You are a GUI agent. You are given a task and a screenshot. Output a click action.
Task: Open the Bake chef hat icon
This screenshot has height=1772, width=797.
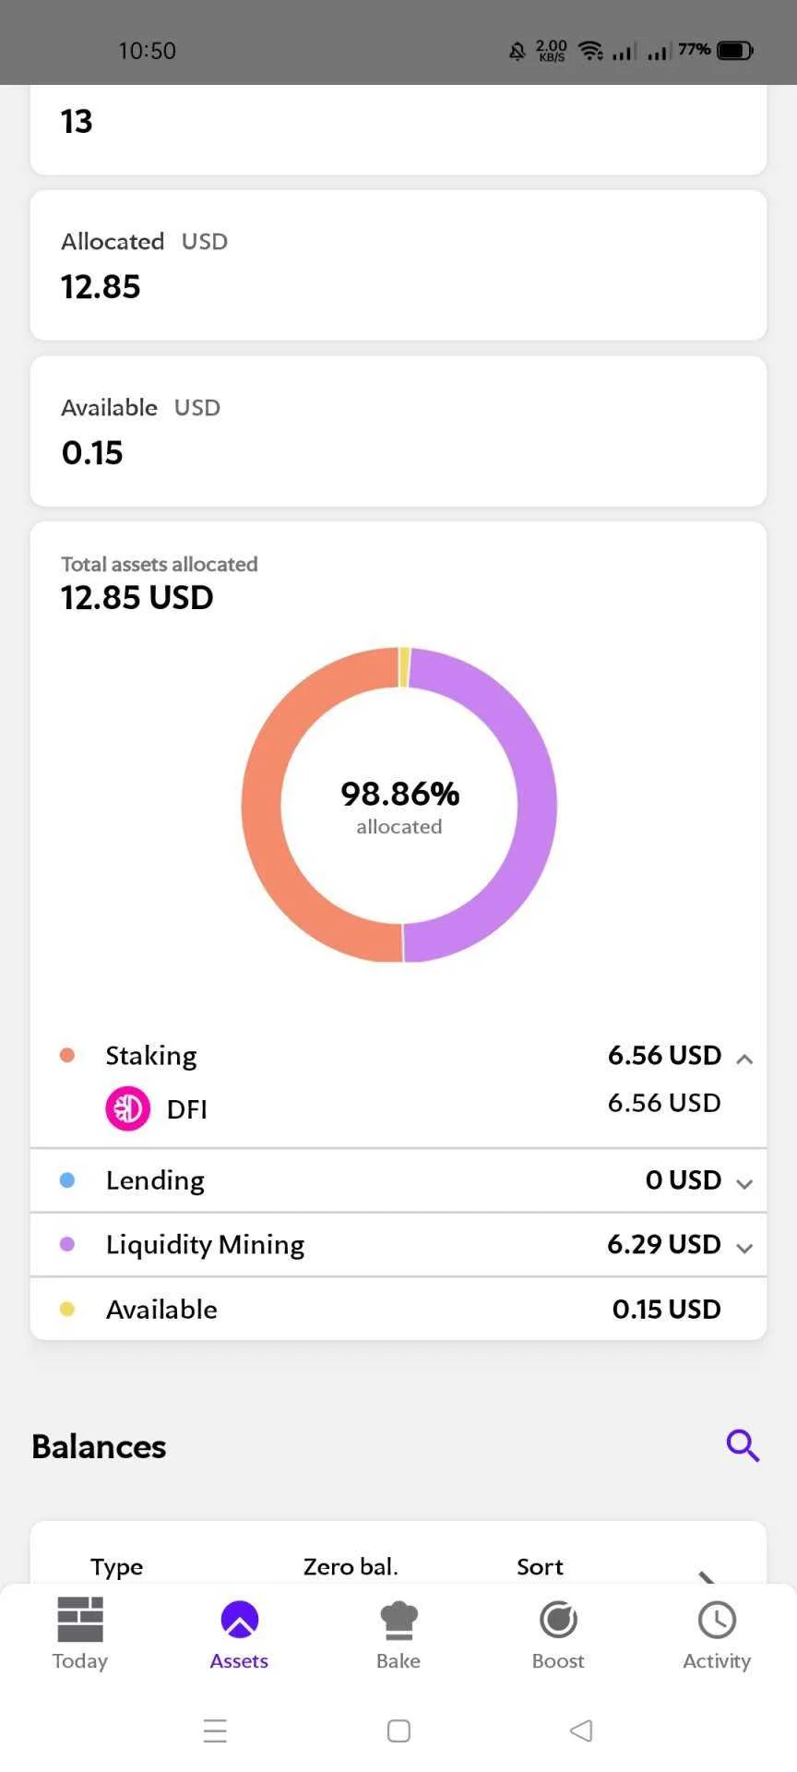click(398, 1621)
